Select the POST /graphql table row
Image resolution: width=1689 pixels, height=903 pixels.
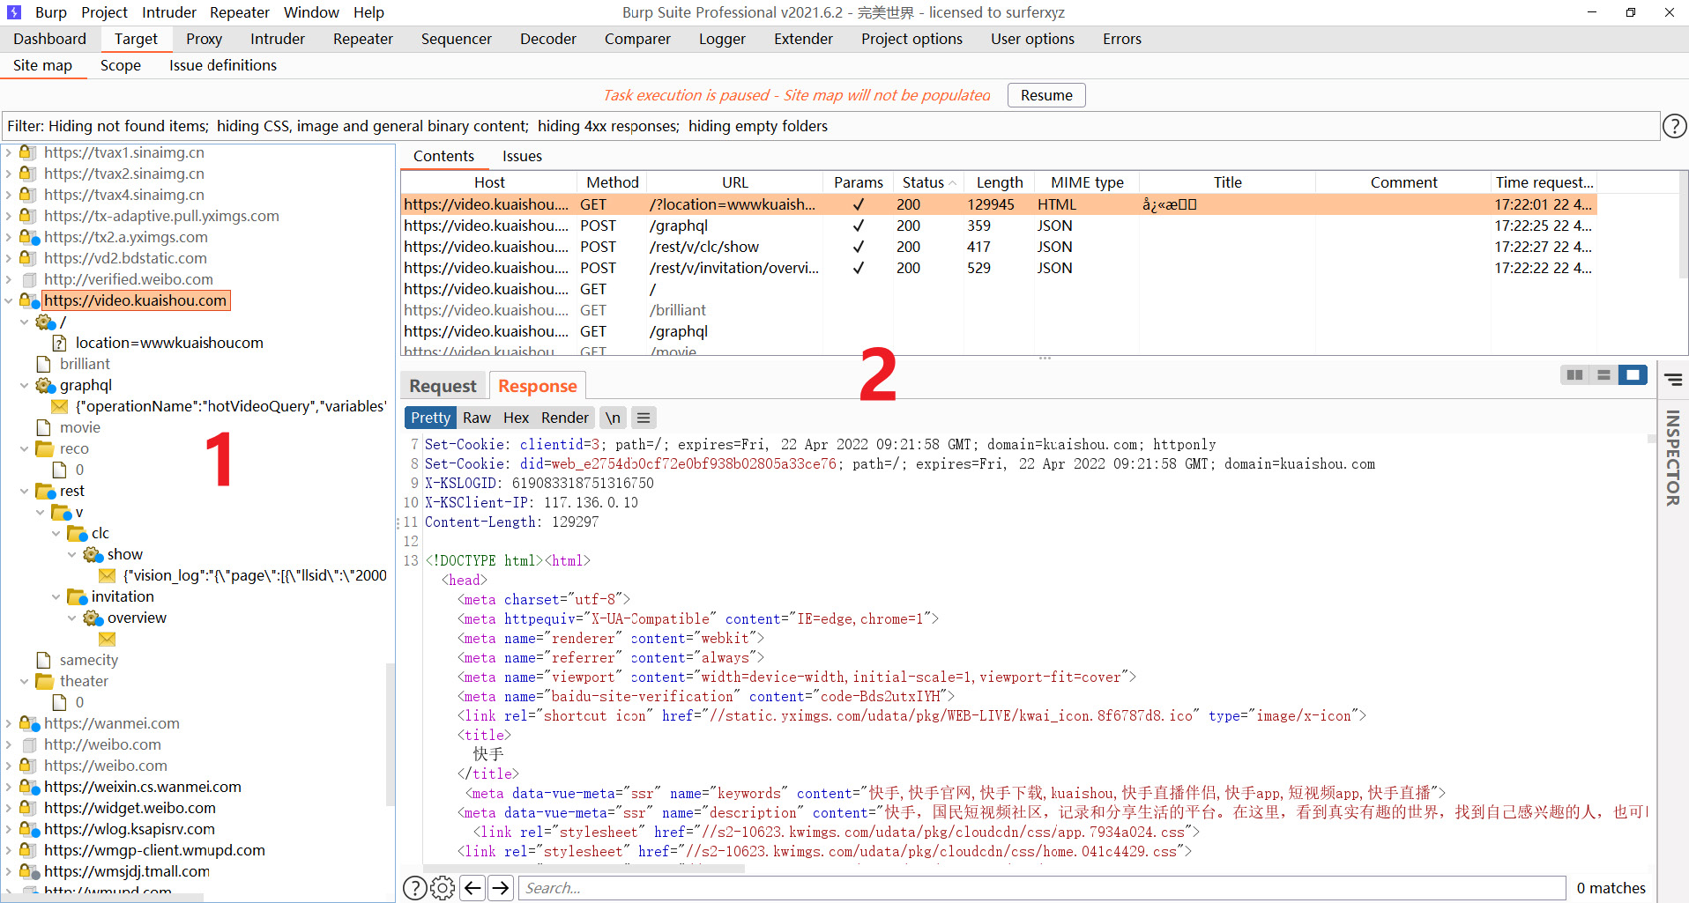pyautogui.click(x=999, y=226)
